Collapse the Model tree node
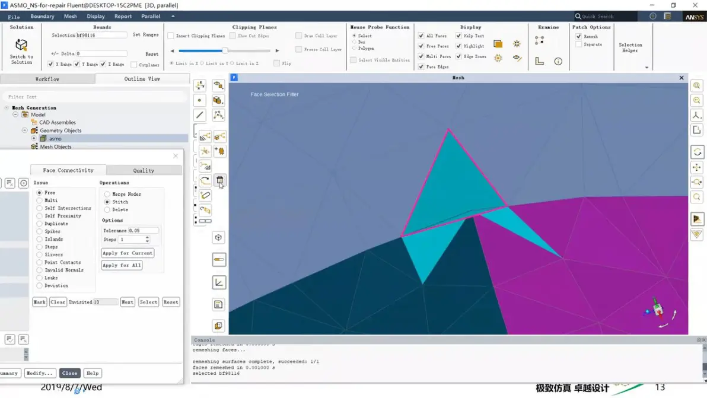 click(15, 114)
